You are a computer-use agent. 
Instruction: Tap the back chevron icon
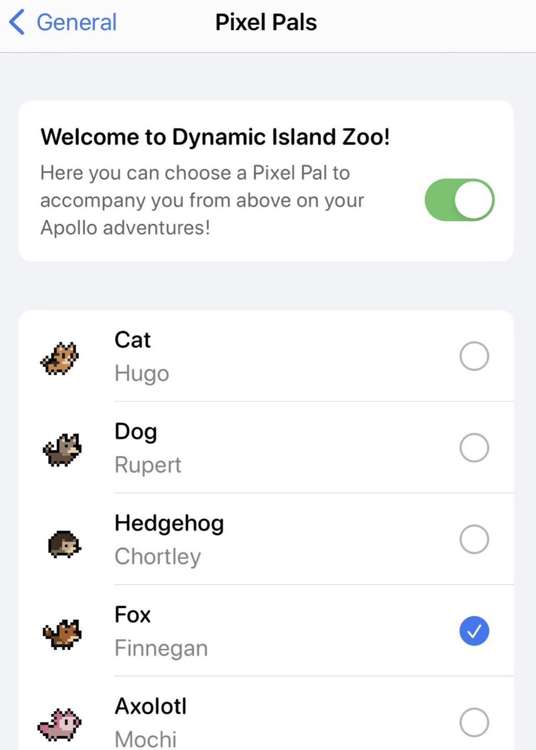[17, 23]
